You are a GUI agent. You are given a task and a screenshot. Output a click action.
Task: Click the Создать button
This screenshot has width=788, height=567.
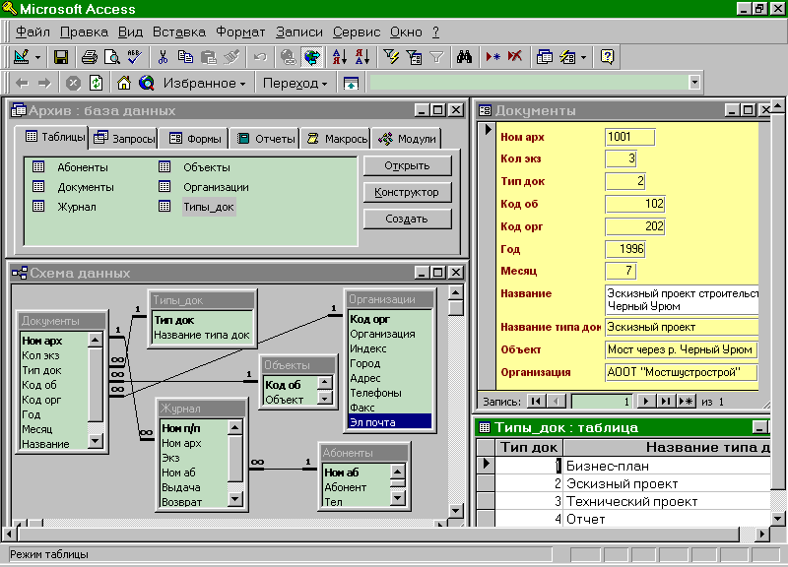click(x=407, y=219)
